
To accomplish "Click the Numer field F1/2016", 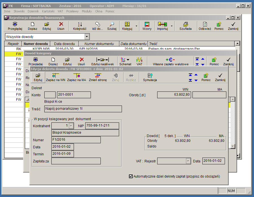I will [x=76, y=140].
